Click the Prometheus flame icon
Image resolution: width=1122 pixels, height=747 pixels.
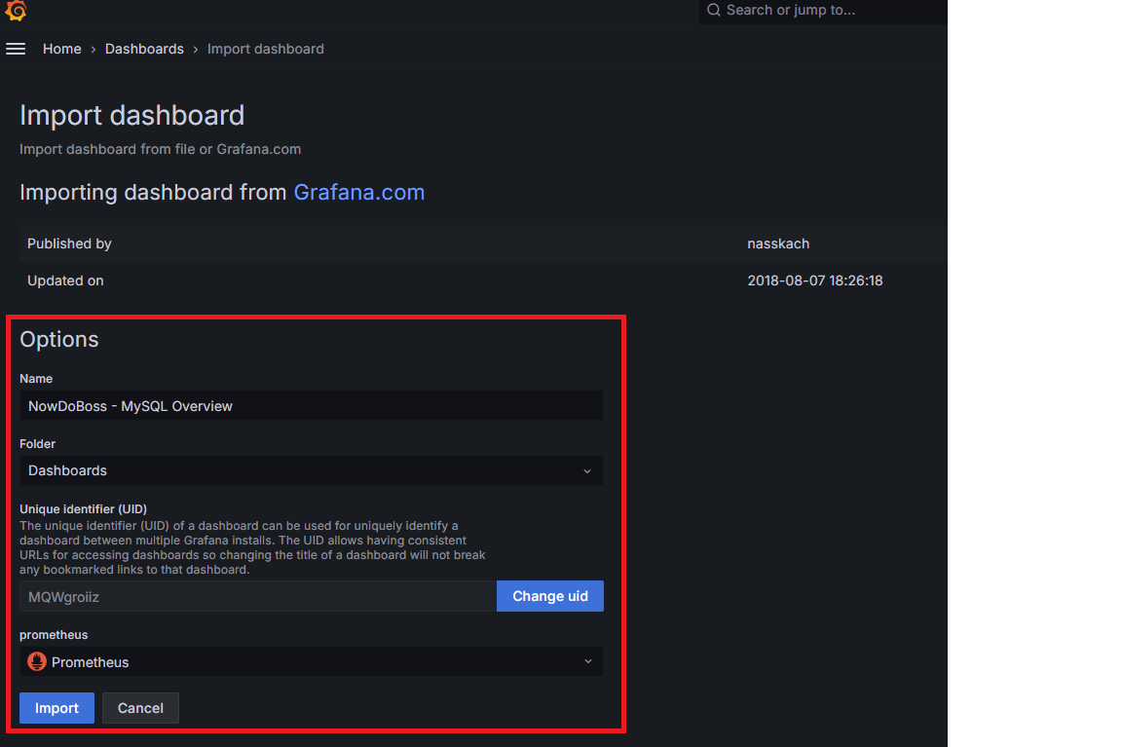point(37,662)
